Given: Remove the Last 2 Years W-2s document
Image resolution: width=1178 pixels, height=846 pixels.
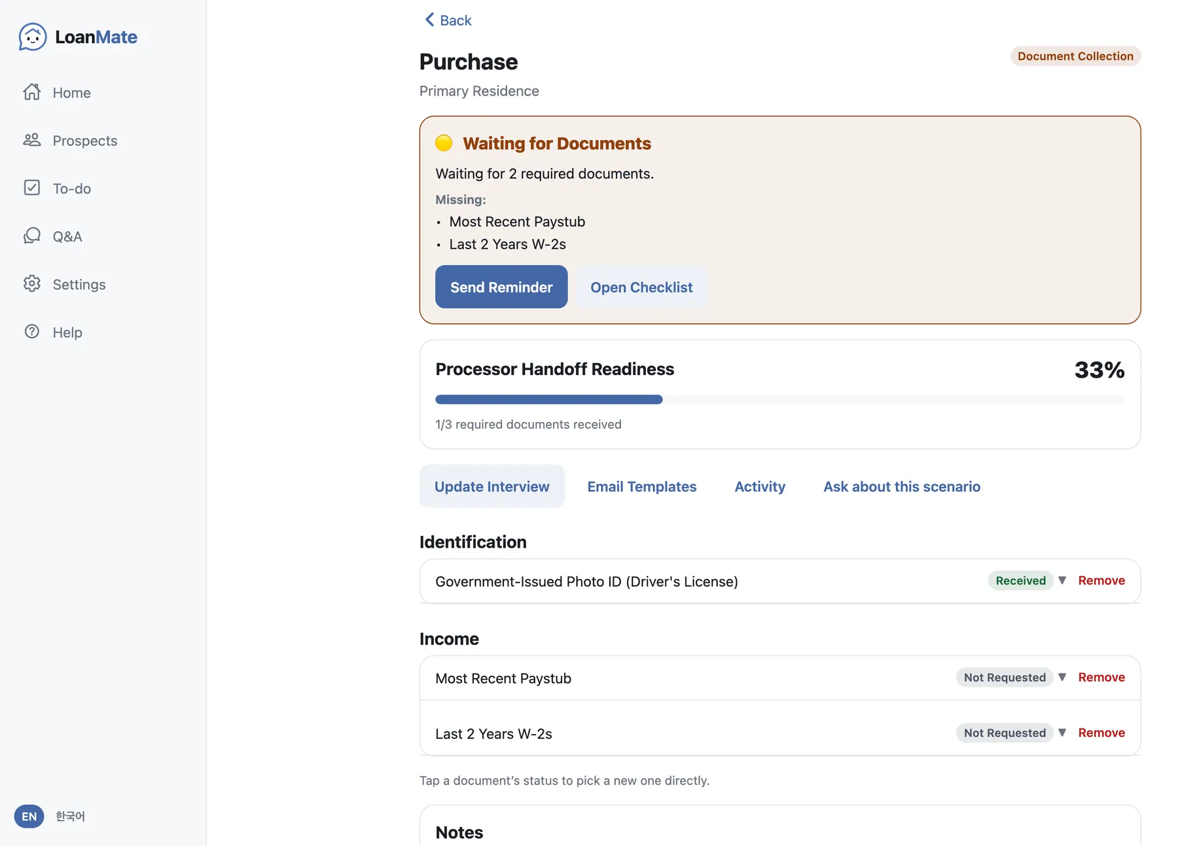Looking at the screenshot, I should coord(1101,733).
